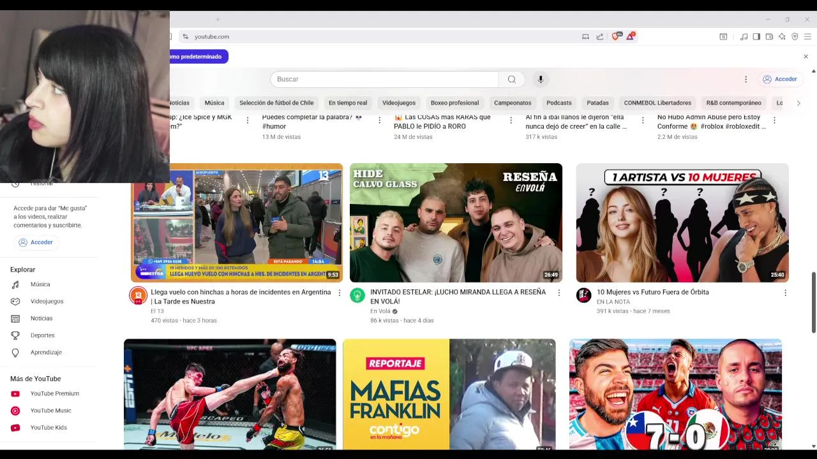817x459 pixels.
Task: Open the browser hamburger main menu
Action: [x=807, y=36]
